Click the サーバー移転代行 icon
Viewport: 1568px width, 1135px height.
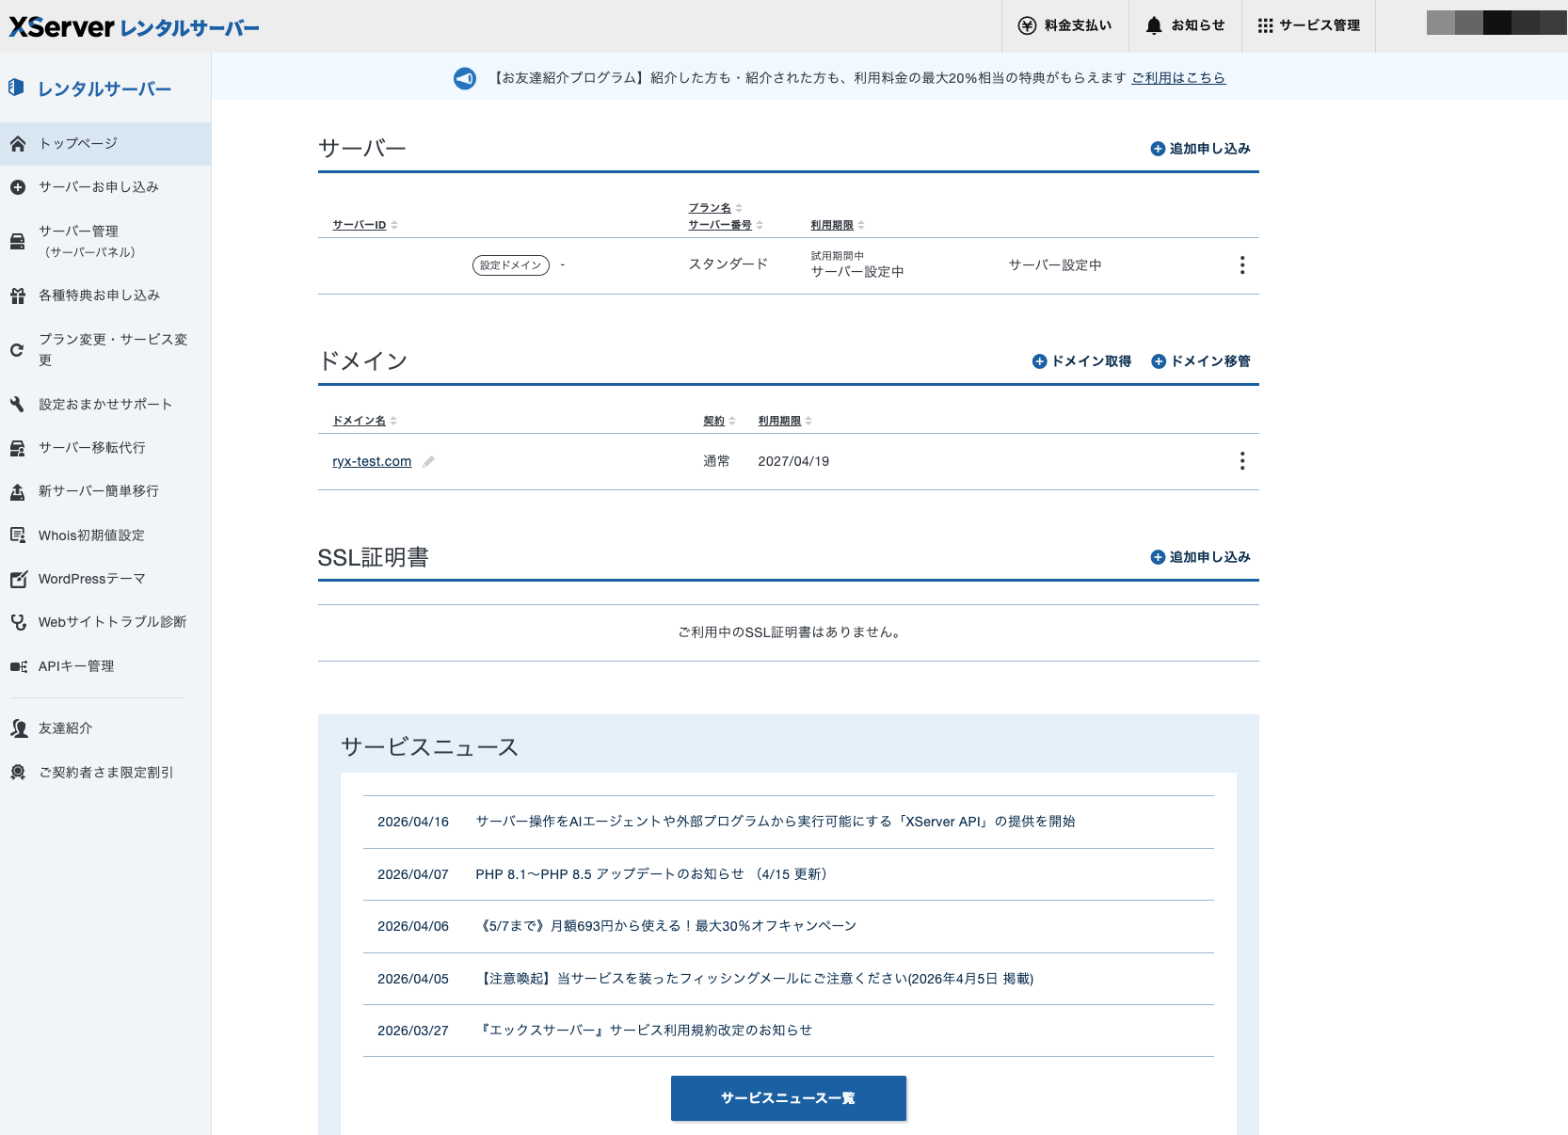pyautogui.click(x=17, y=448)
